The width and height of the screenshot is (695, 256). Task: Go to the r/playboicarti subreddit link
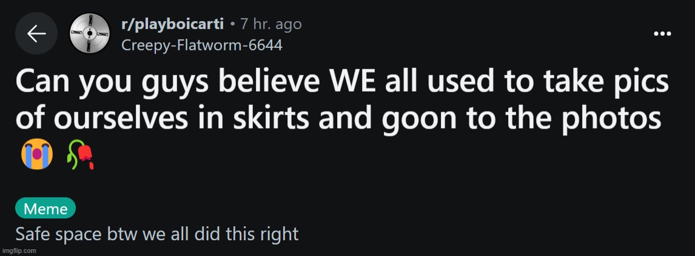pyautogui.click(x=172, y=24)
